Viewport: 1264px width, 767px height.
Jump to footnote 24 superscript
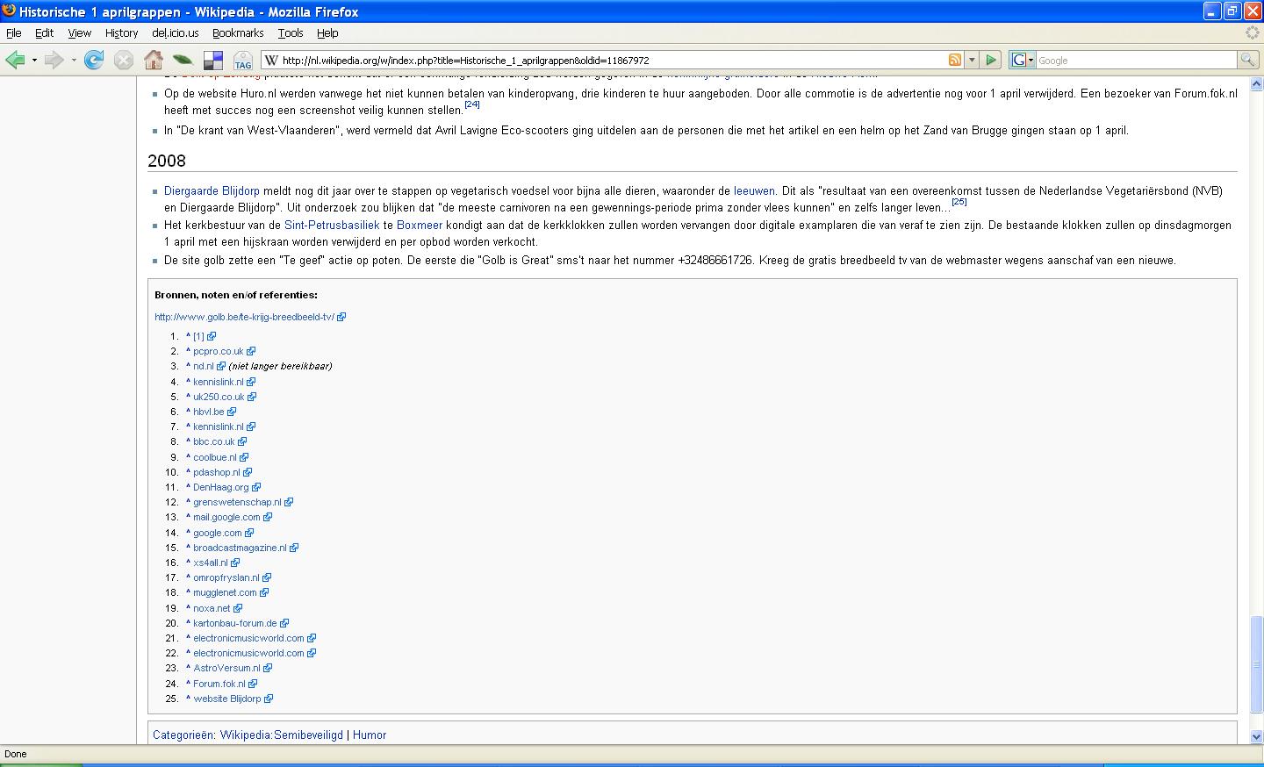[x=472, y=104]
